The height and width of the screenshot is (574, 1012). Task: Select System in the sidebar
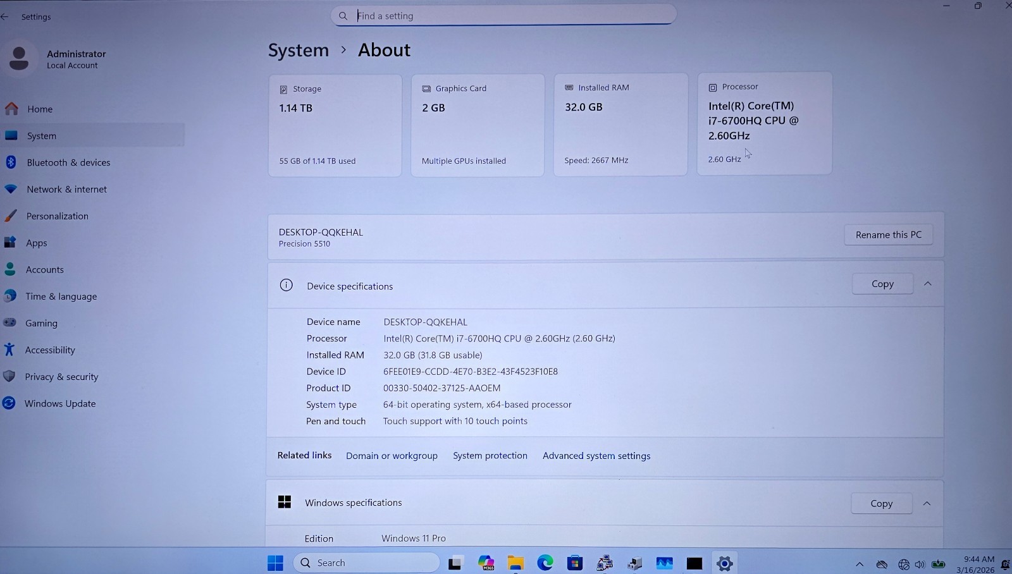point(92,135)
